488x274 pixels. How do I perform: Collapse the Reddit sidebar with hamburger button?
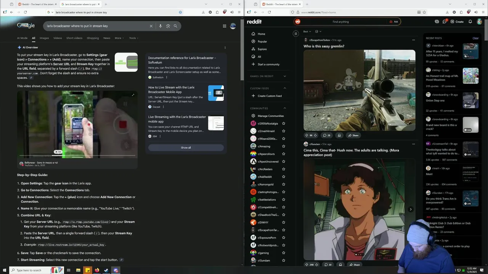pyautogui.click(x=295, y=34)
